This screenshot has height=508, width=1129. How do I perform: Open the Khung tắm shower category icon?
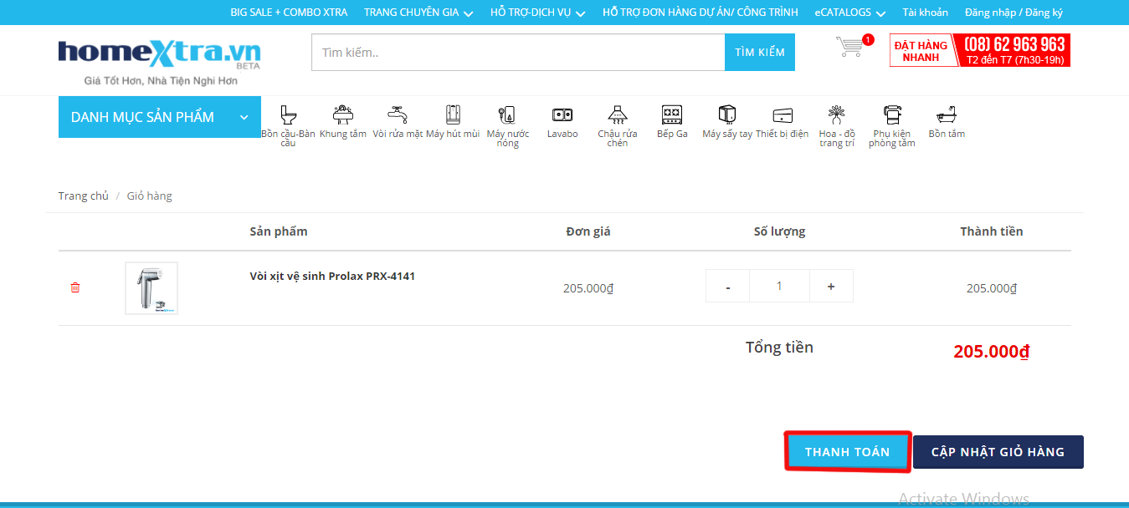(x=342, y=114)
